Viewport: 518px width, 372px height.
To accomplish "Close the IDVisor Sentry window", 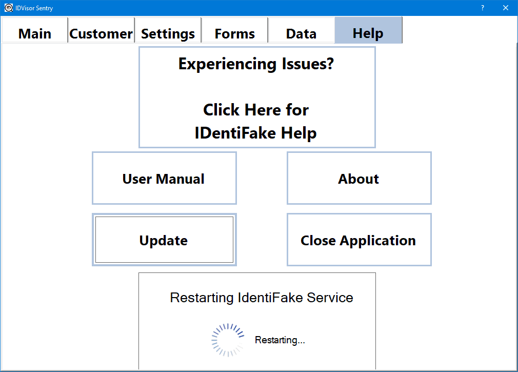I will click(506, 8).
